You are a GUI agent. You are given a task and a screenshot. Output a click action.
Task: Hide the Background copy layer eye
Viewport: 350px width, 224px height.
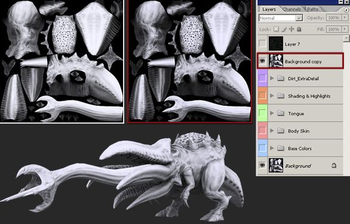(x=262, y=61)
